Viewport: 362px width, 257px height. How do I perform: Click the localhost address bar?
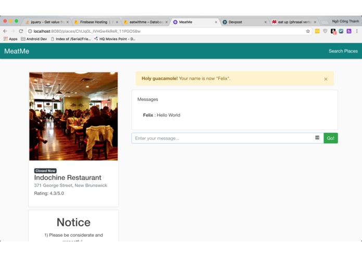tap(169, 31)
